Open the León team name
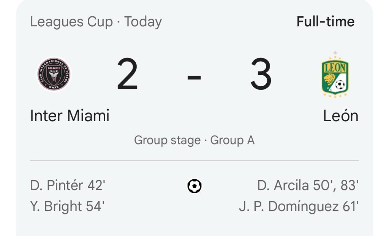389x236 pixels. pos(341,116)
